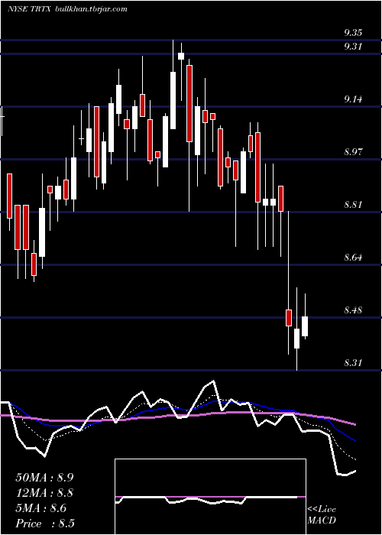Screen dimensions: 382x535
Task: Click the 8.31 price level label
Action: coord(353,363)
